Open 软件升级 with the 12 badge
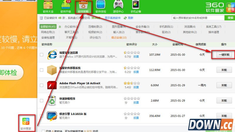The width and height of the screenshot is (235, 132). point(66,7)
